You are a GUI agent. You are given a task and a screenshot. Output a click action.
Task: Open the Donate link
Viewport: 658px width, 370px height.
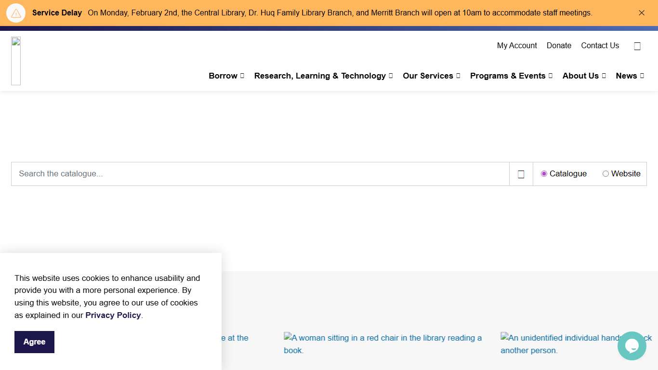tap(559, 45)
